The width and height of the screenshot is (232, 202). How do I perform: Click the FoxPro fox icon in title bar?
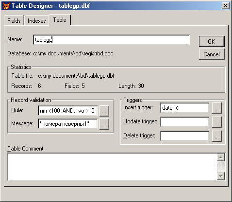point(6,6)
